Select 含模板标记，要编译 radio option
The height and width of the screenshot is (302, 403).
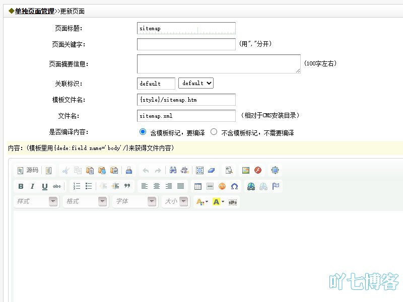[x=143, y=132]
